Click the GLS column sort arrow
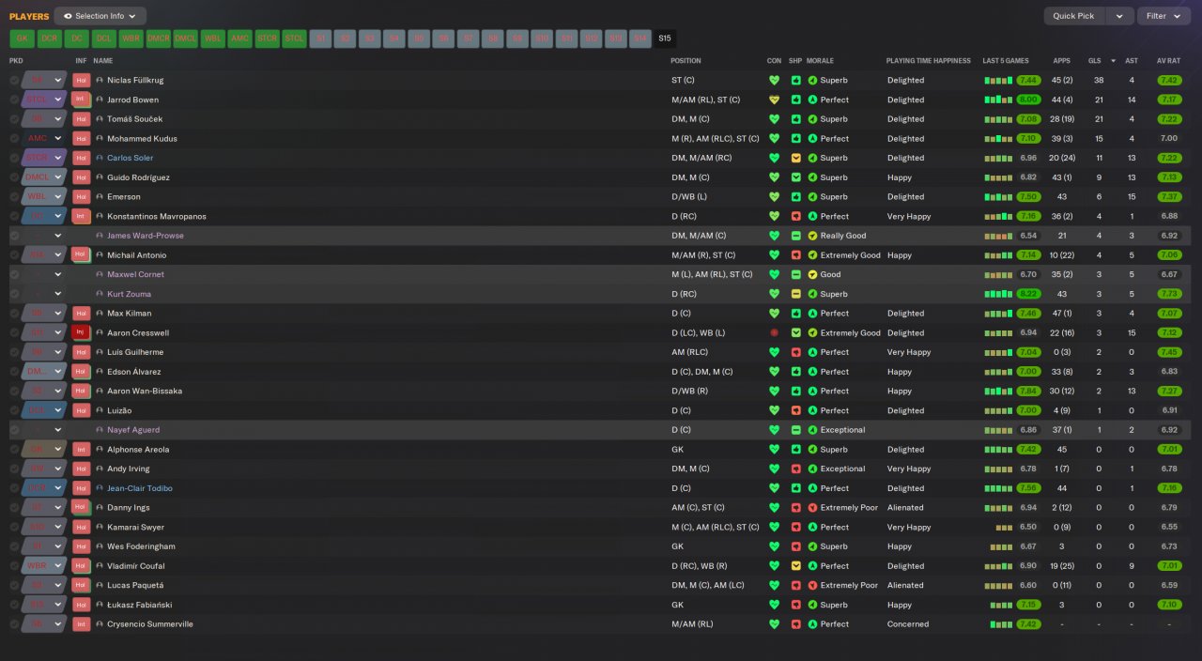The image size is (1202, 661). click(1114, 61)
